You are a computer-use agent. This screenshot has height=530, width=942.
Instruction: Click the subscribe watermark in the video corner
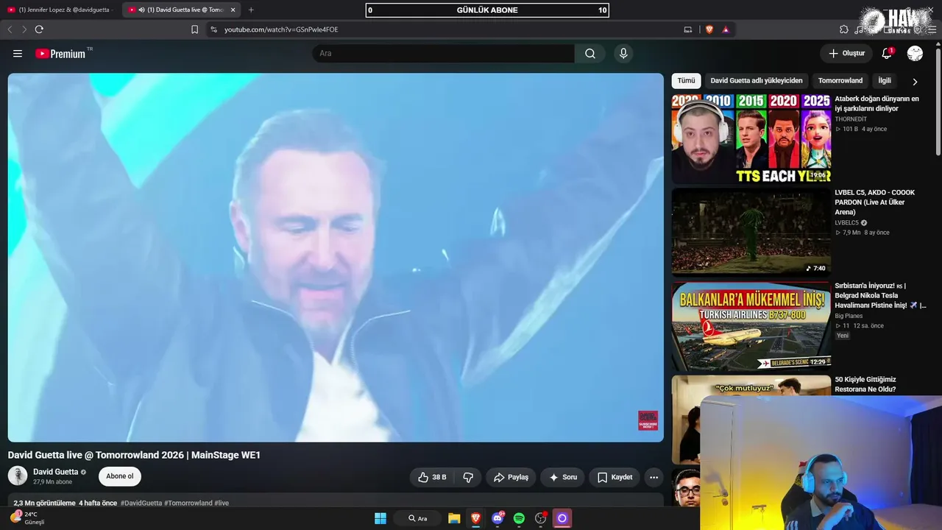[648, 420]
